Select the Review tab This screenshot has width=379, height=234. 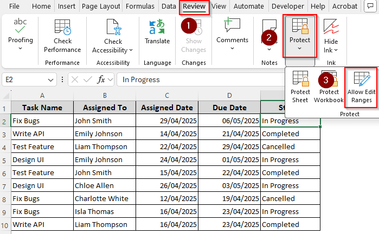click(194, 6)
